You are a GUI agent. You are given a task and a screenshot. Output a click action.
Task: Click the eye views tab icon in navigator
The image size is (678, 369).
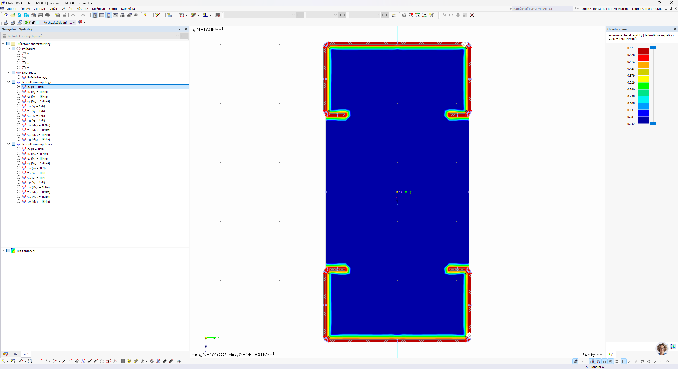(16, 354)
